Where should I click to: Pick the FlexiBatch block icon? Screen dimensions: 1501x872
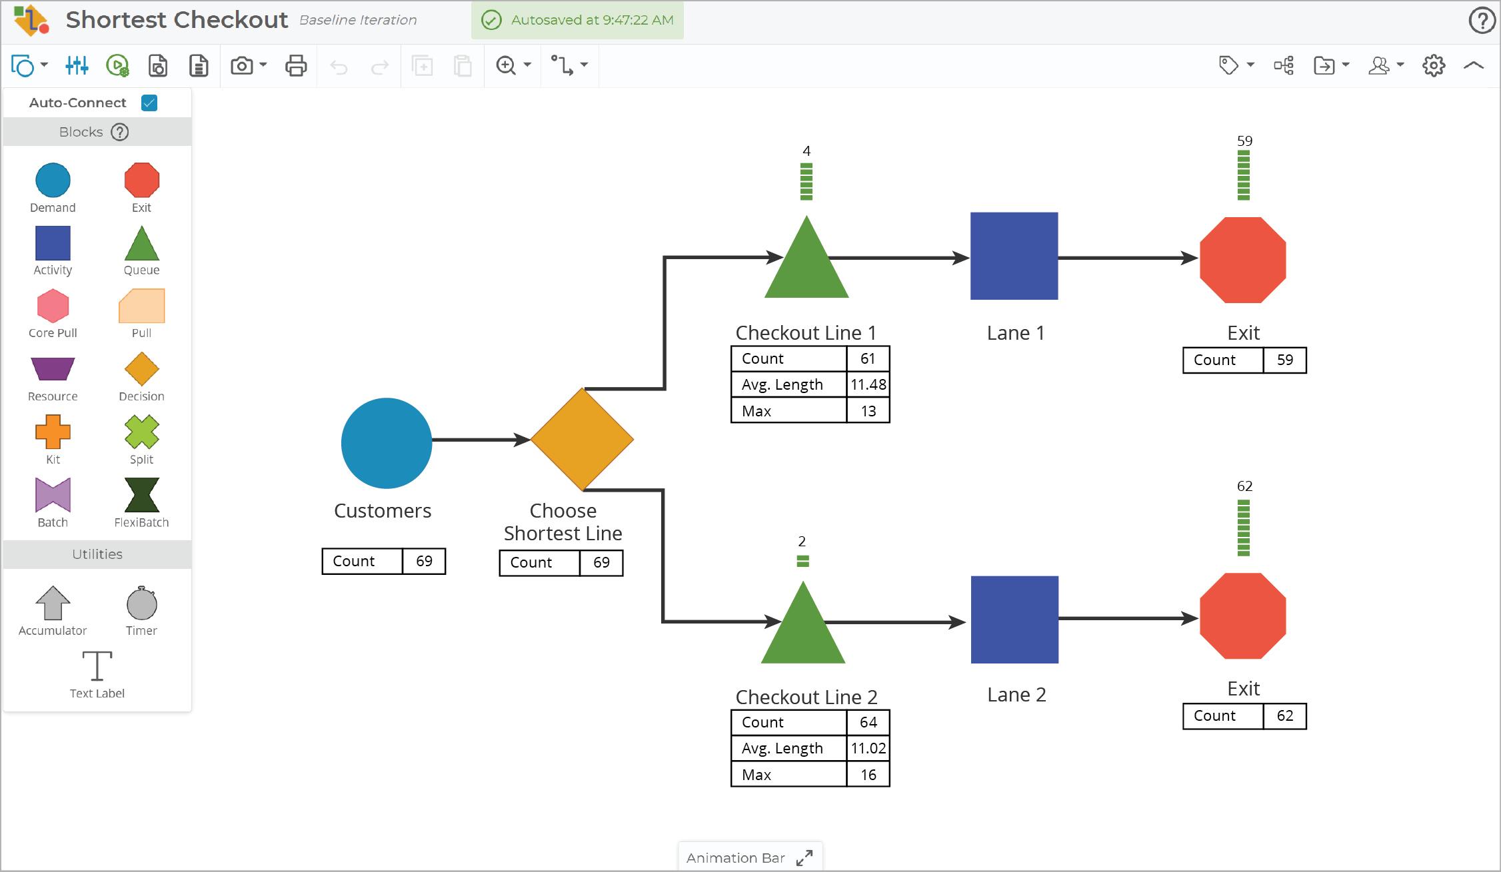click(141, 495)
